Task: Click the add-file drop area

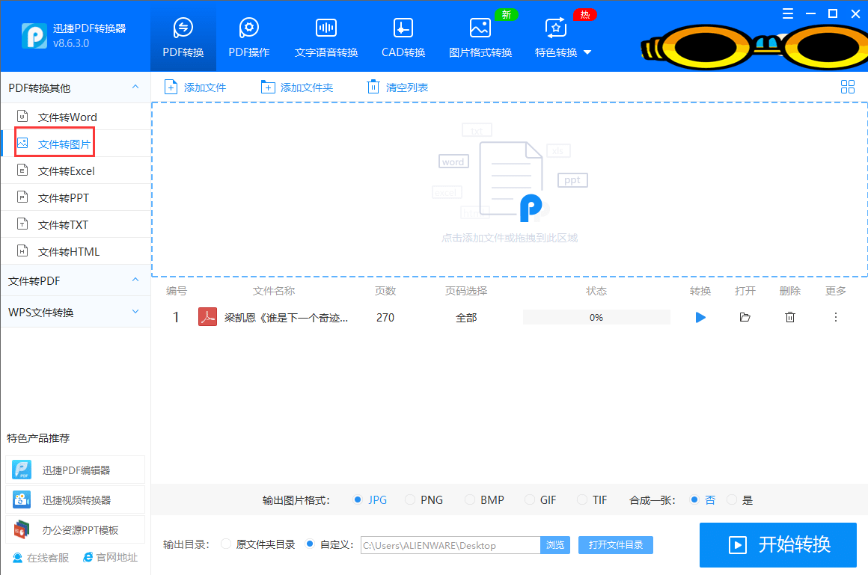Action: click(510, 189)
